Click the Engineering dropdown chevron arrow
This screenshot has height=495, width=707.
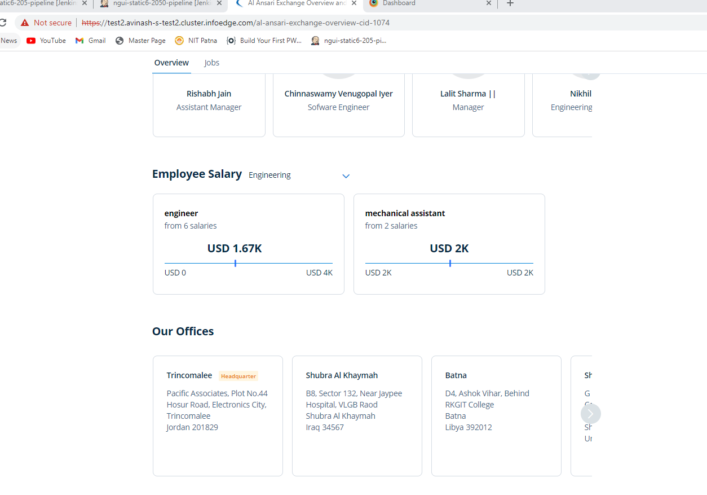point(346,176)
